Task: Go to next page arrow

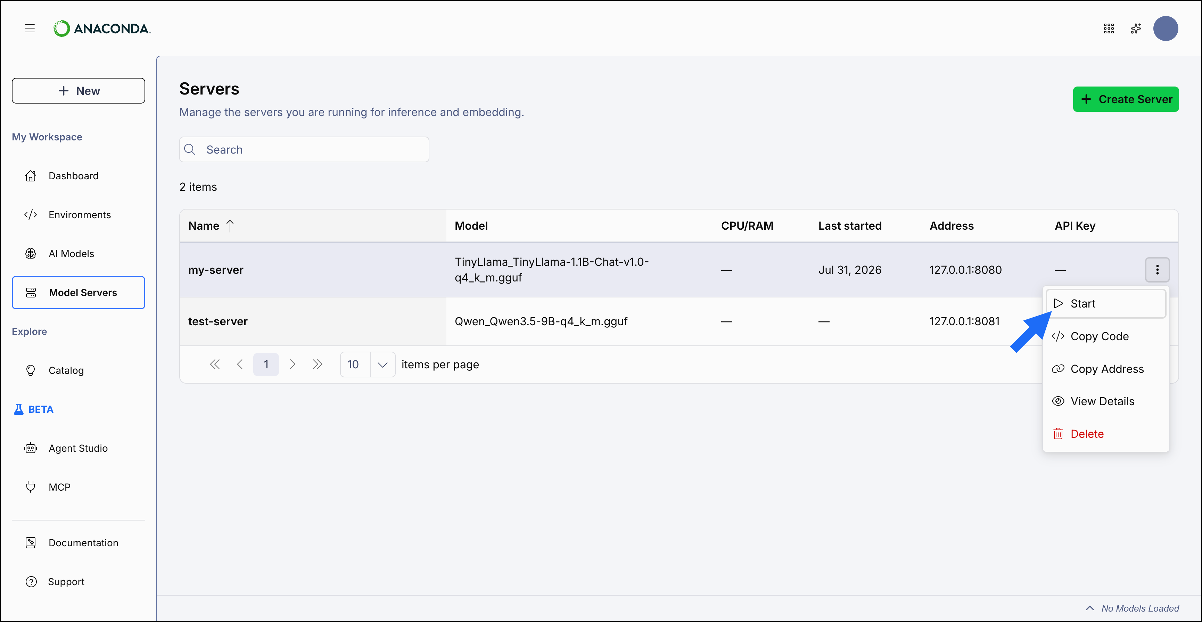Action: pos(293,365)
